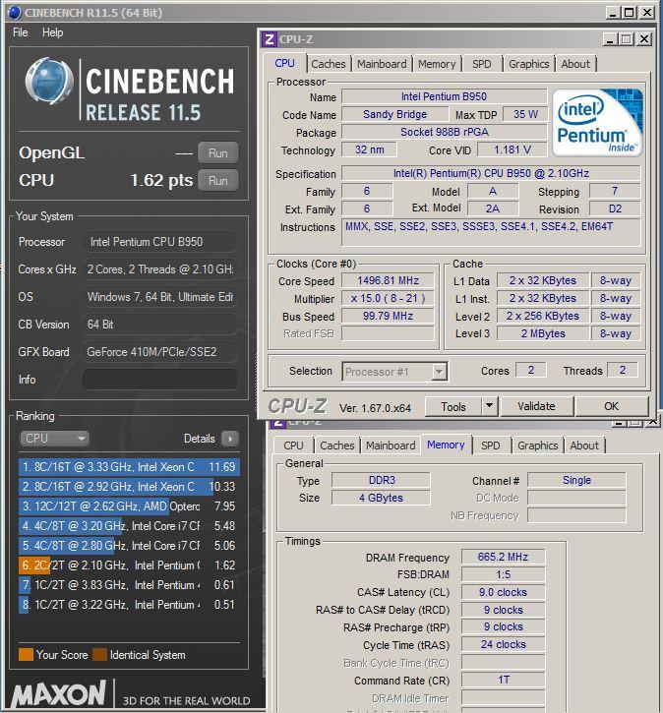Image resolution: width=663 pixels, height=713 pixels.
Task: Switch to the Caches tab in the front CPU-Z window
Action: click(x=329, y=64)
